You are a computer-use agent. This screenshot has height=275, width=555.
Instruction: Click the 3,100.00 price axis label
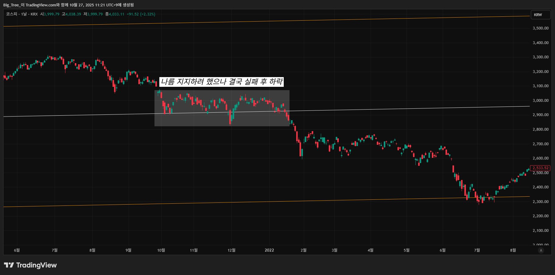pos(541,86)
